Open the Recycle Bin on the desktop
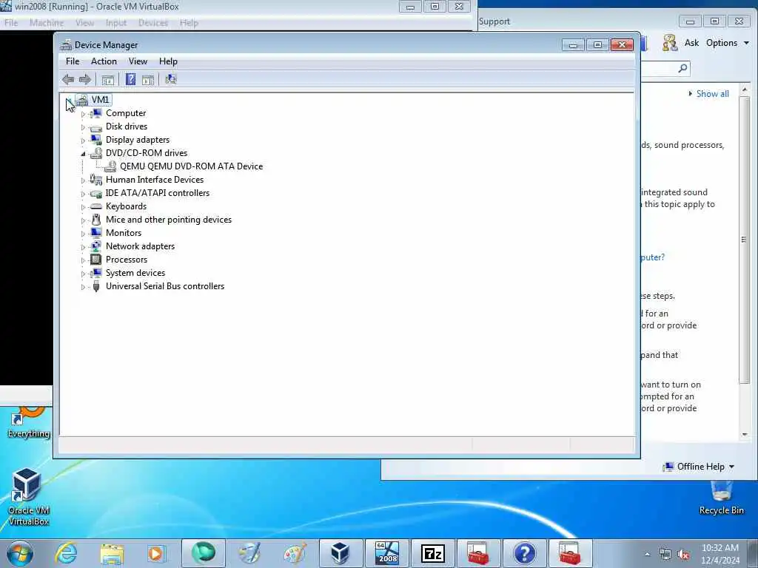This screenshot has height=568, width=758. pos(721,498)
